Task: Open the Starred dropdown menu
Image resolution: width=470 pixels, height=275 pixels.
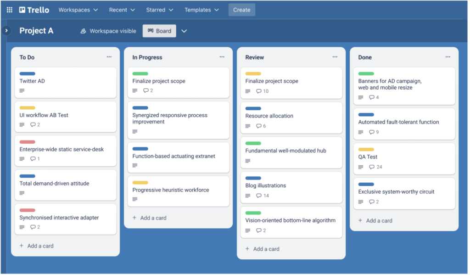Action: 159,10
